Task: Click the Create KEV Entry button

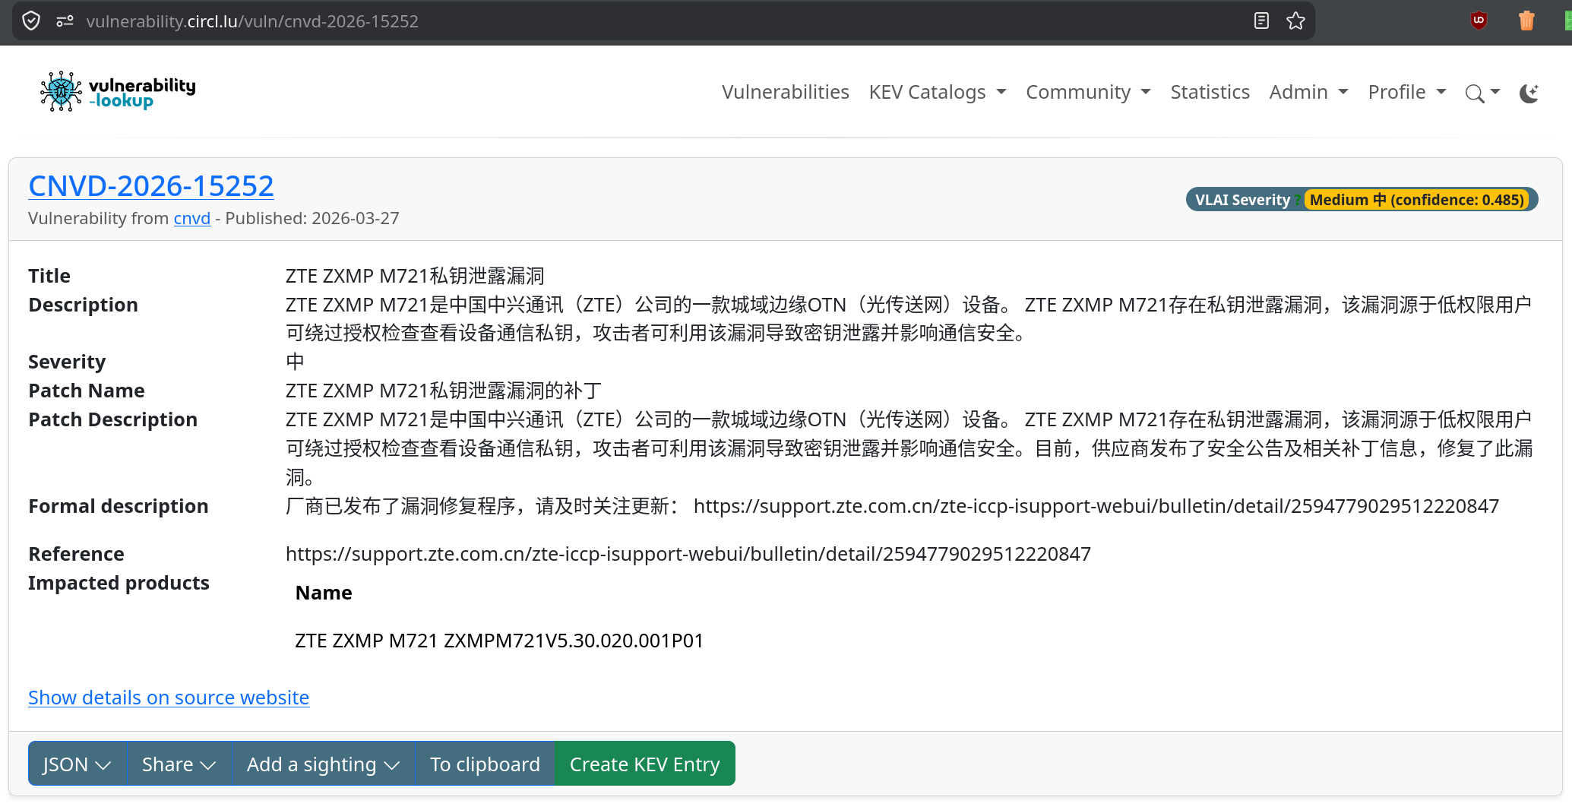Action: (x=644, y=764)
